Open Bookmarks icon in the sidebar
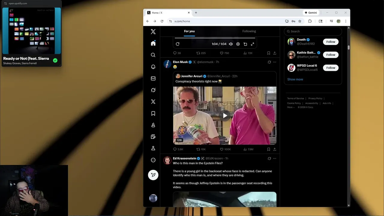 153,113
